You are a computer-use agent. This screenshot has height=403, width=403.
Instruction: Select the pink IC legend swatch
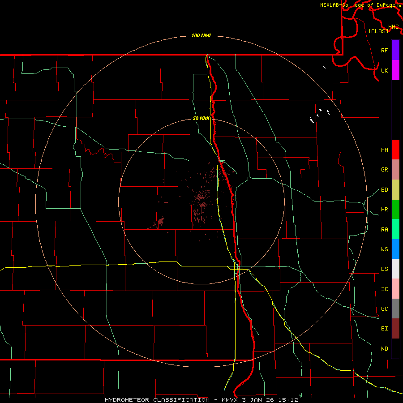[395, 289]
